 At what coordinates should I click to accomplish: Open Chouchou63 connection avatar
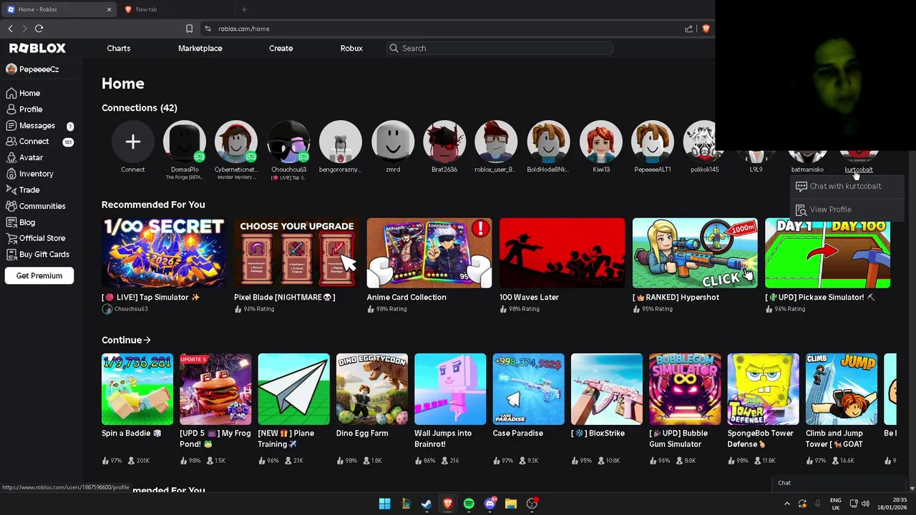[x=288, y=142]
